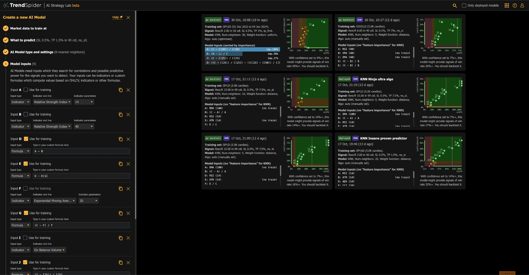Duplicate Input A using the copy icon
This screenshot has width=529, height=275.
point(121,90)
